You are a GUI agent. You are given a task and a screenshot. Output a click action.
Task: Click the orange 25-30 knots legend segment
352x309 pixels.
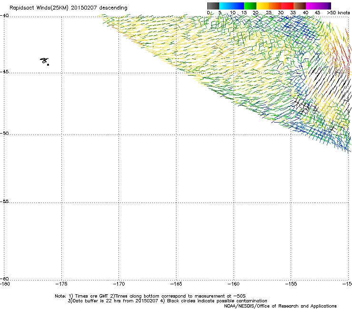pos(275,6)
